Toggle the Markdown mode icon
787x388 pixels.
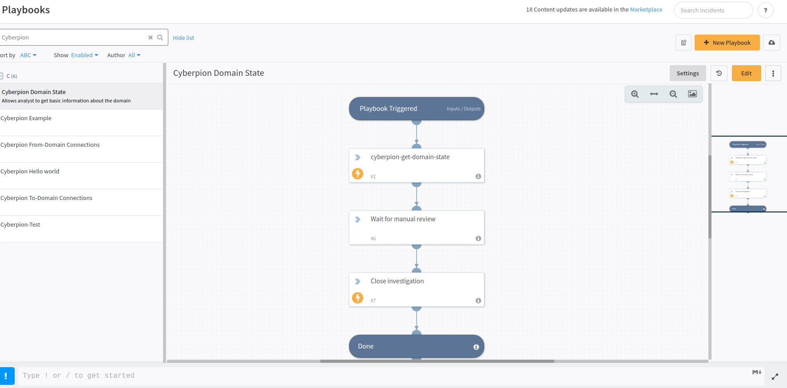tap(757, 372)
